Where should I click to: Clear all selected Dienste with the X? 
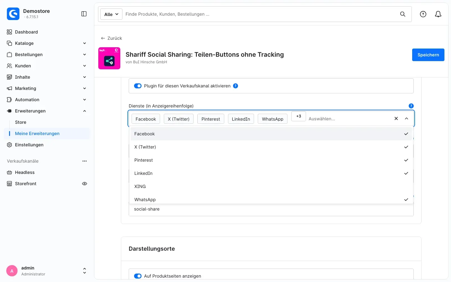(x=396, y=118)
